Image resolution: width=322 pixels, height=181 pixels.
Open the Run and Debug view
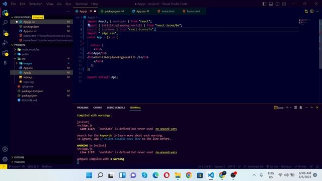5,43
